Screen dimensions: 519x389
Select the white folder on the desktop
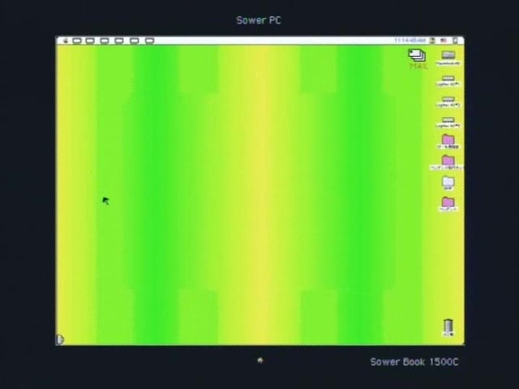[x=448, y=182]
